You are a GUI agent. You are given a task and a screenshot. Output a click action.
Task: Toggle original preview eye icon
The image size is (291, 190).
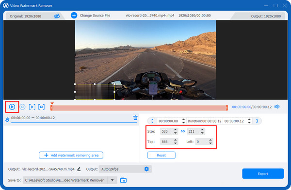coord(57,16)
